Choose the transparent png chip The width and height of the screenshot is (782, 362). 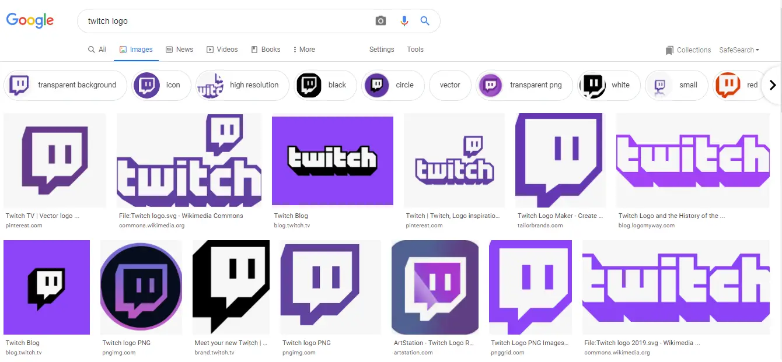click(x=523, y=85)
